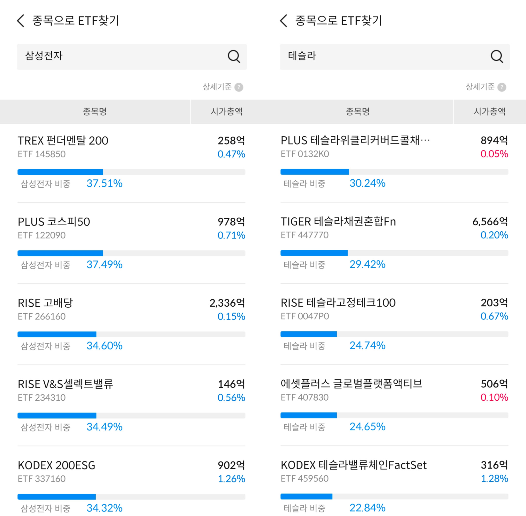
Task: Select KODEX 200ESG ETF entry
Action: (x=56, y=465)
